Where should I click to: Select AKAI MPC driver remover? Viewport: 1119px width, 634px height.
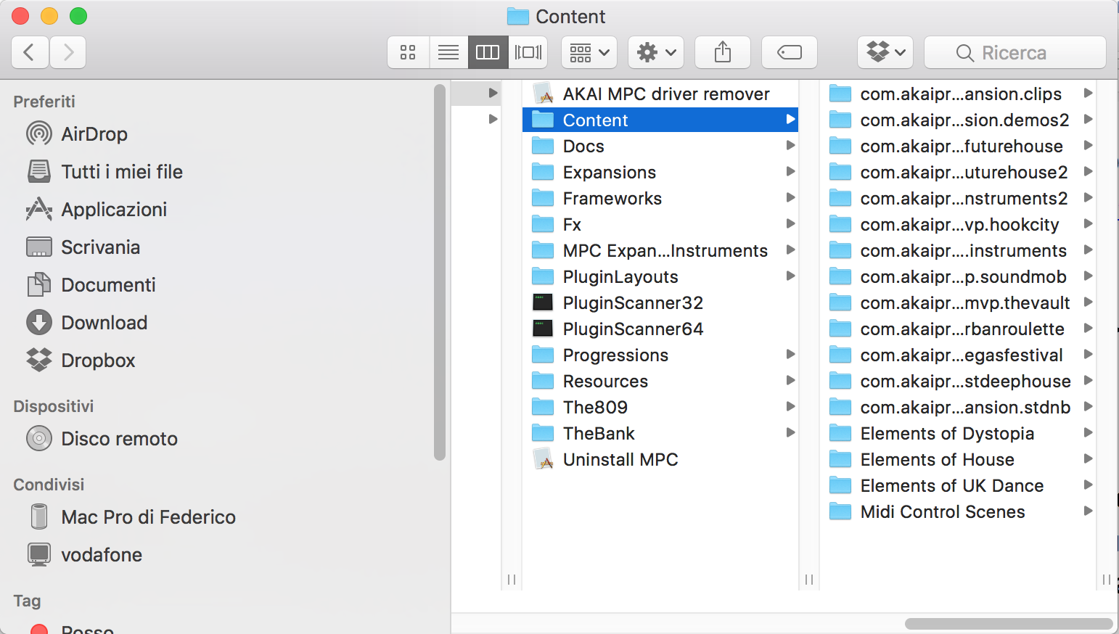pyautogui.click(x=660, y=94)
